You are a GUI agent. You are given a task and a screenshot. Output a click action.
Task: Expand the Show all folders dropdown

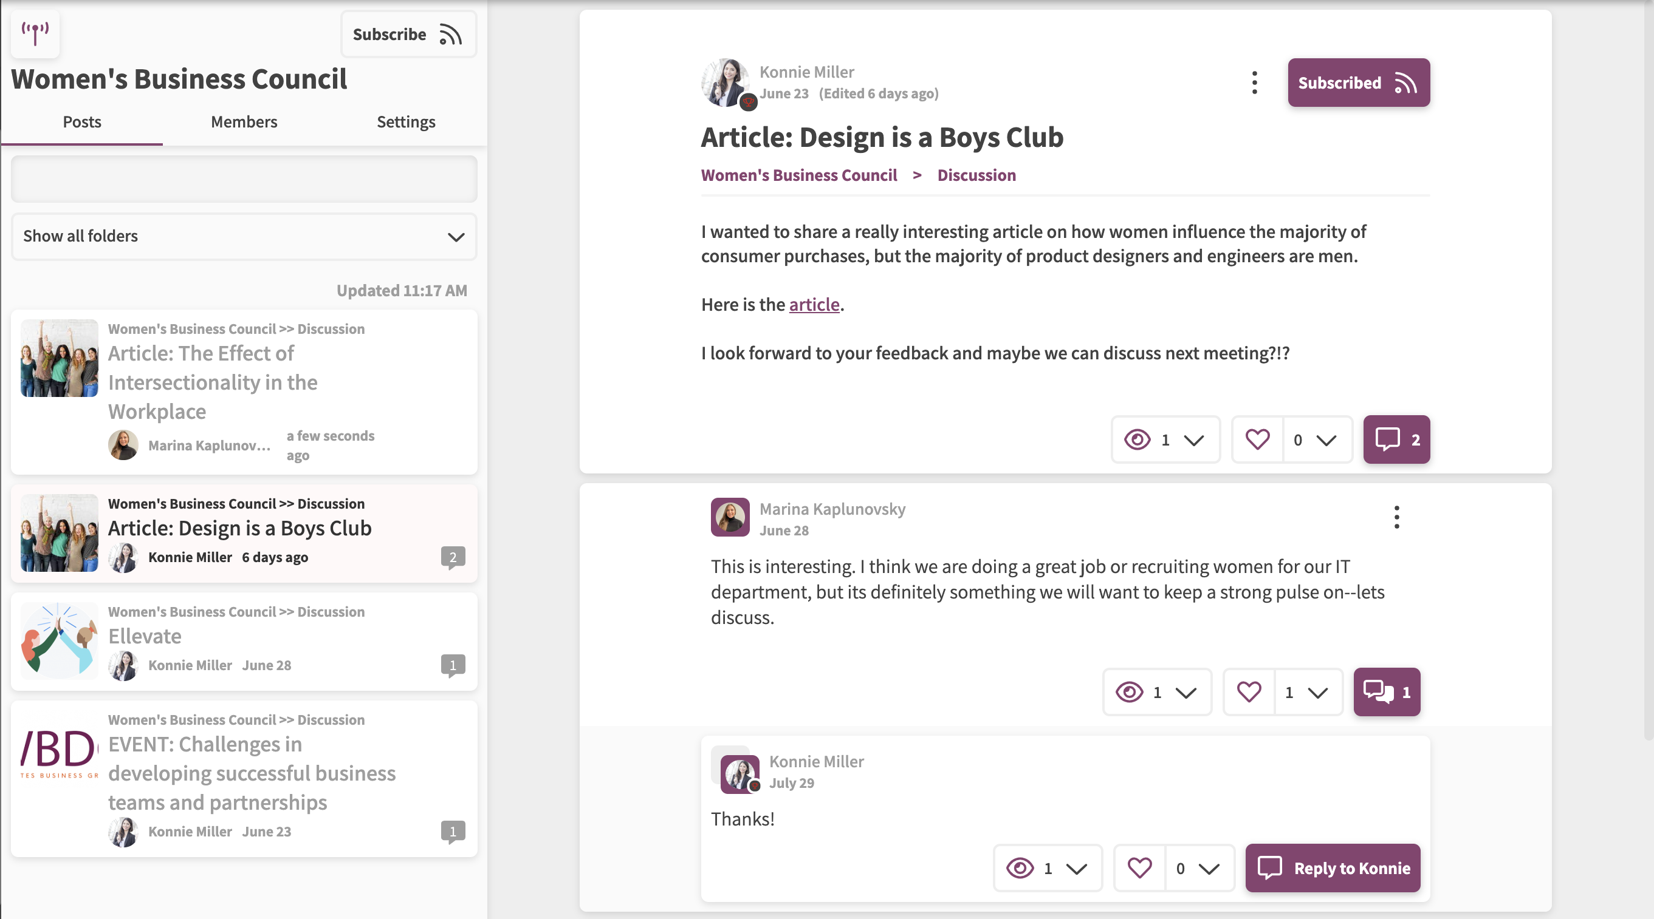244,237
